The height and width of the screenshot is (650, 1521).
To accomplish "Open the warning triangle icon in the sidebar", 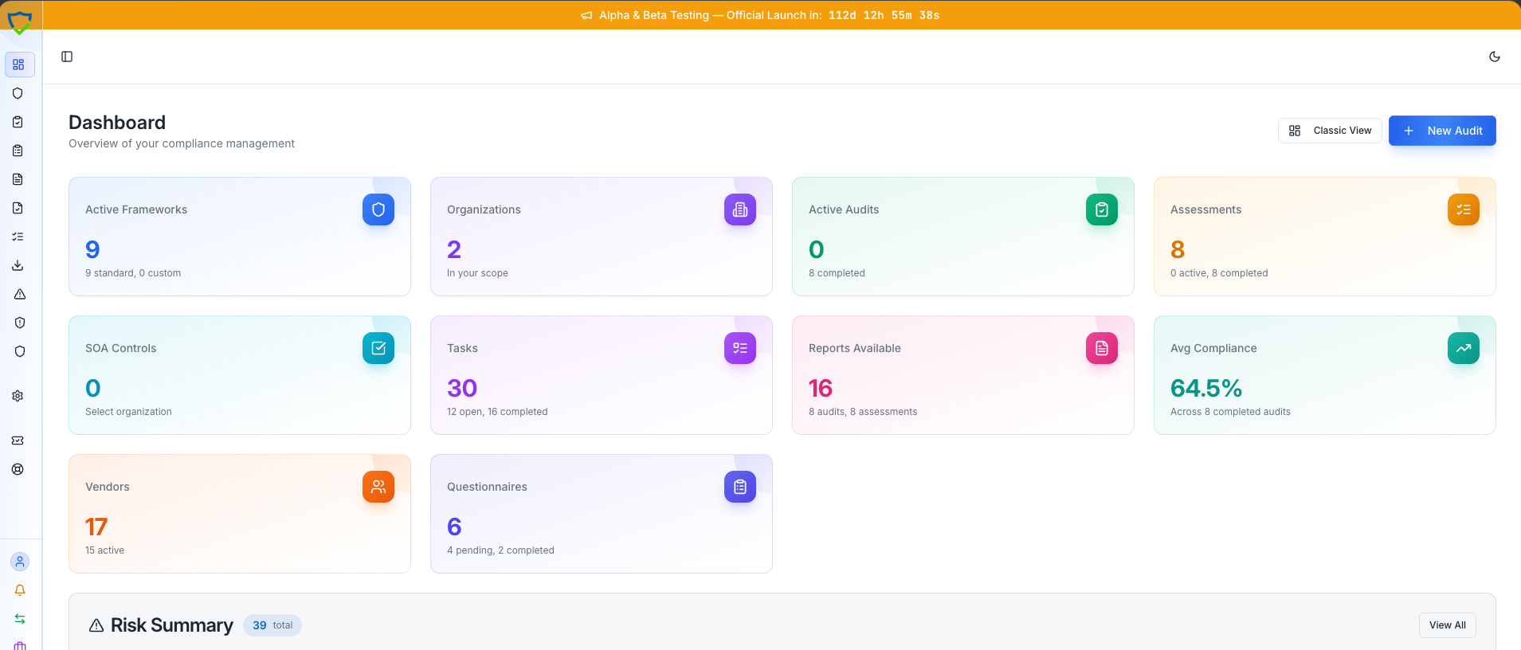I will 20,294.
